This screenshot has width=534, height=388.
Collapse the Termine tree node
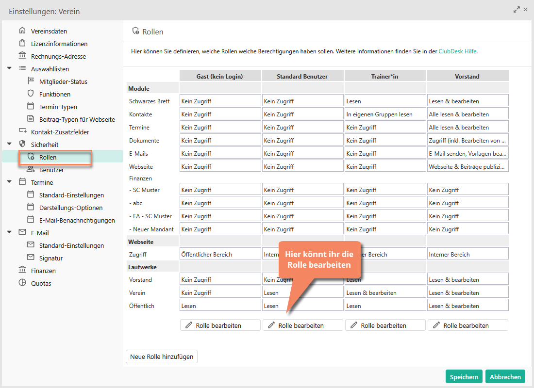[10, 182]
